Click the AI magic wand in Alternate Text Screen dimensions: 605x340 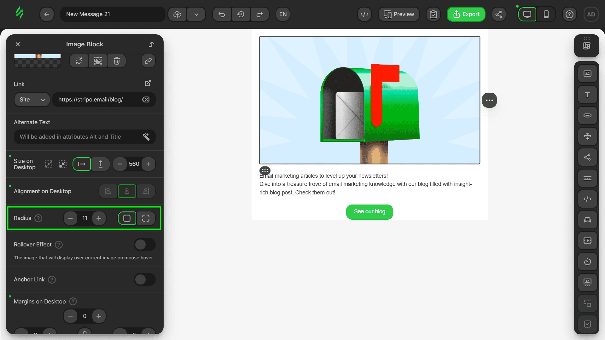pos(146,137)
